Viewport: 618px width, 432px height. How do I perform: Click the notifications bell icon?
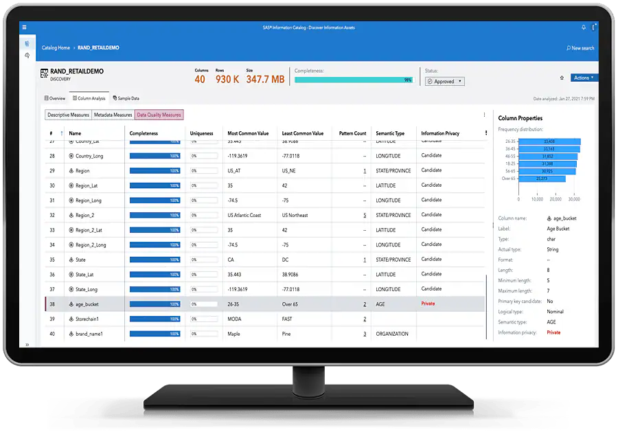click(x=584, y=27)
